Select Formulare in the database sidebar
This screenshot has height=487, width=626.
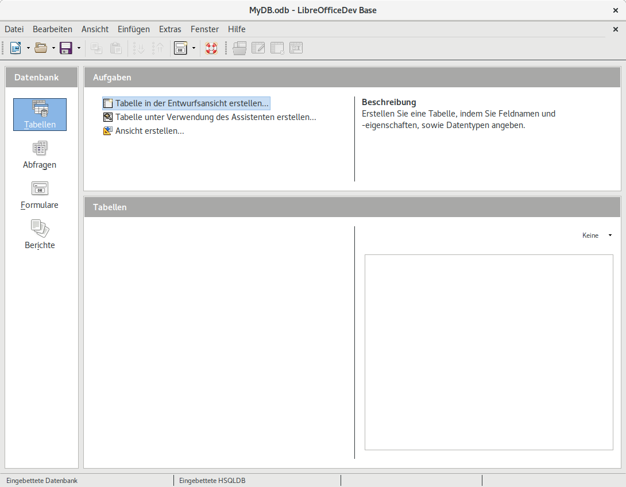tap(40, 195)
